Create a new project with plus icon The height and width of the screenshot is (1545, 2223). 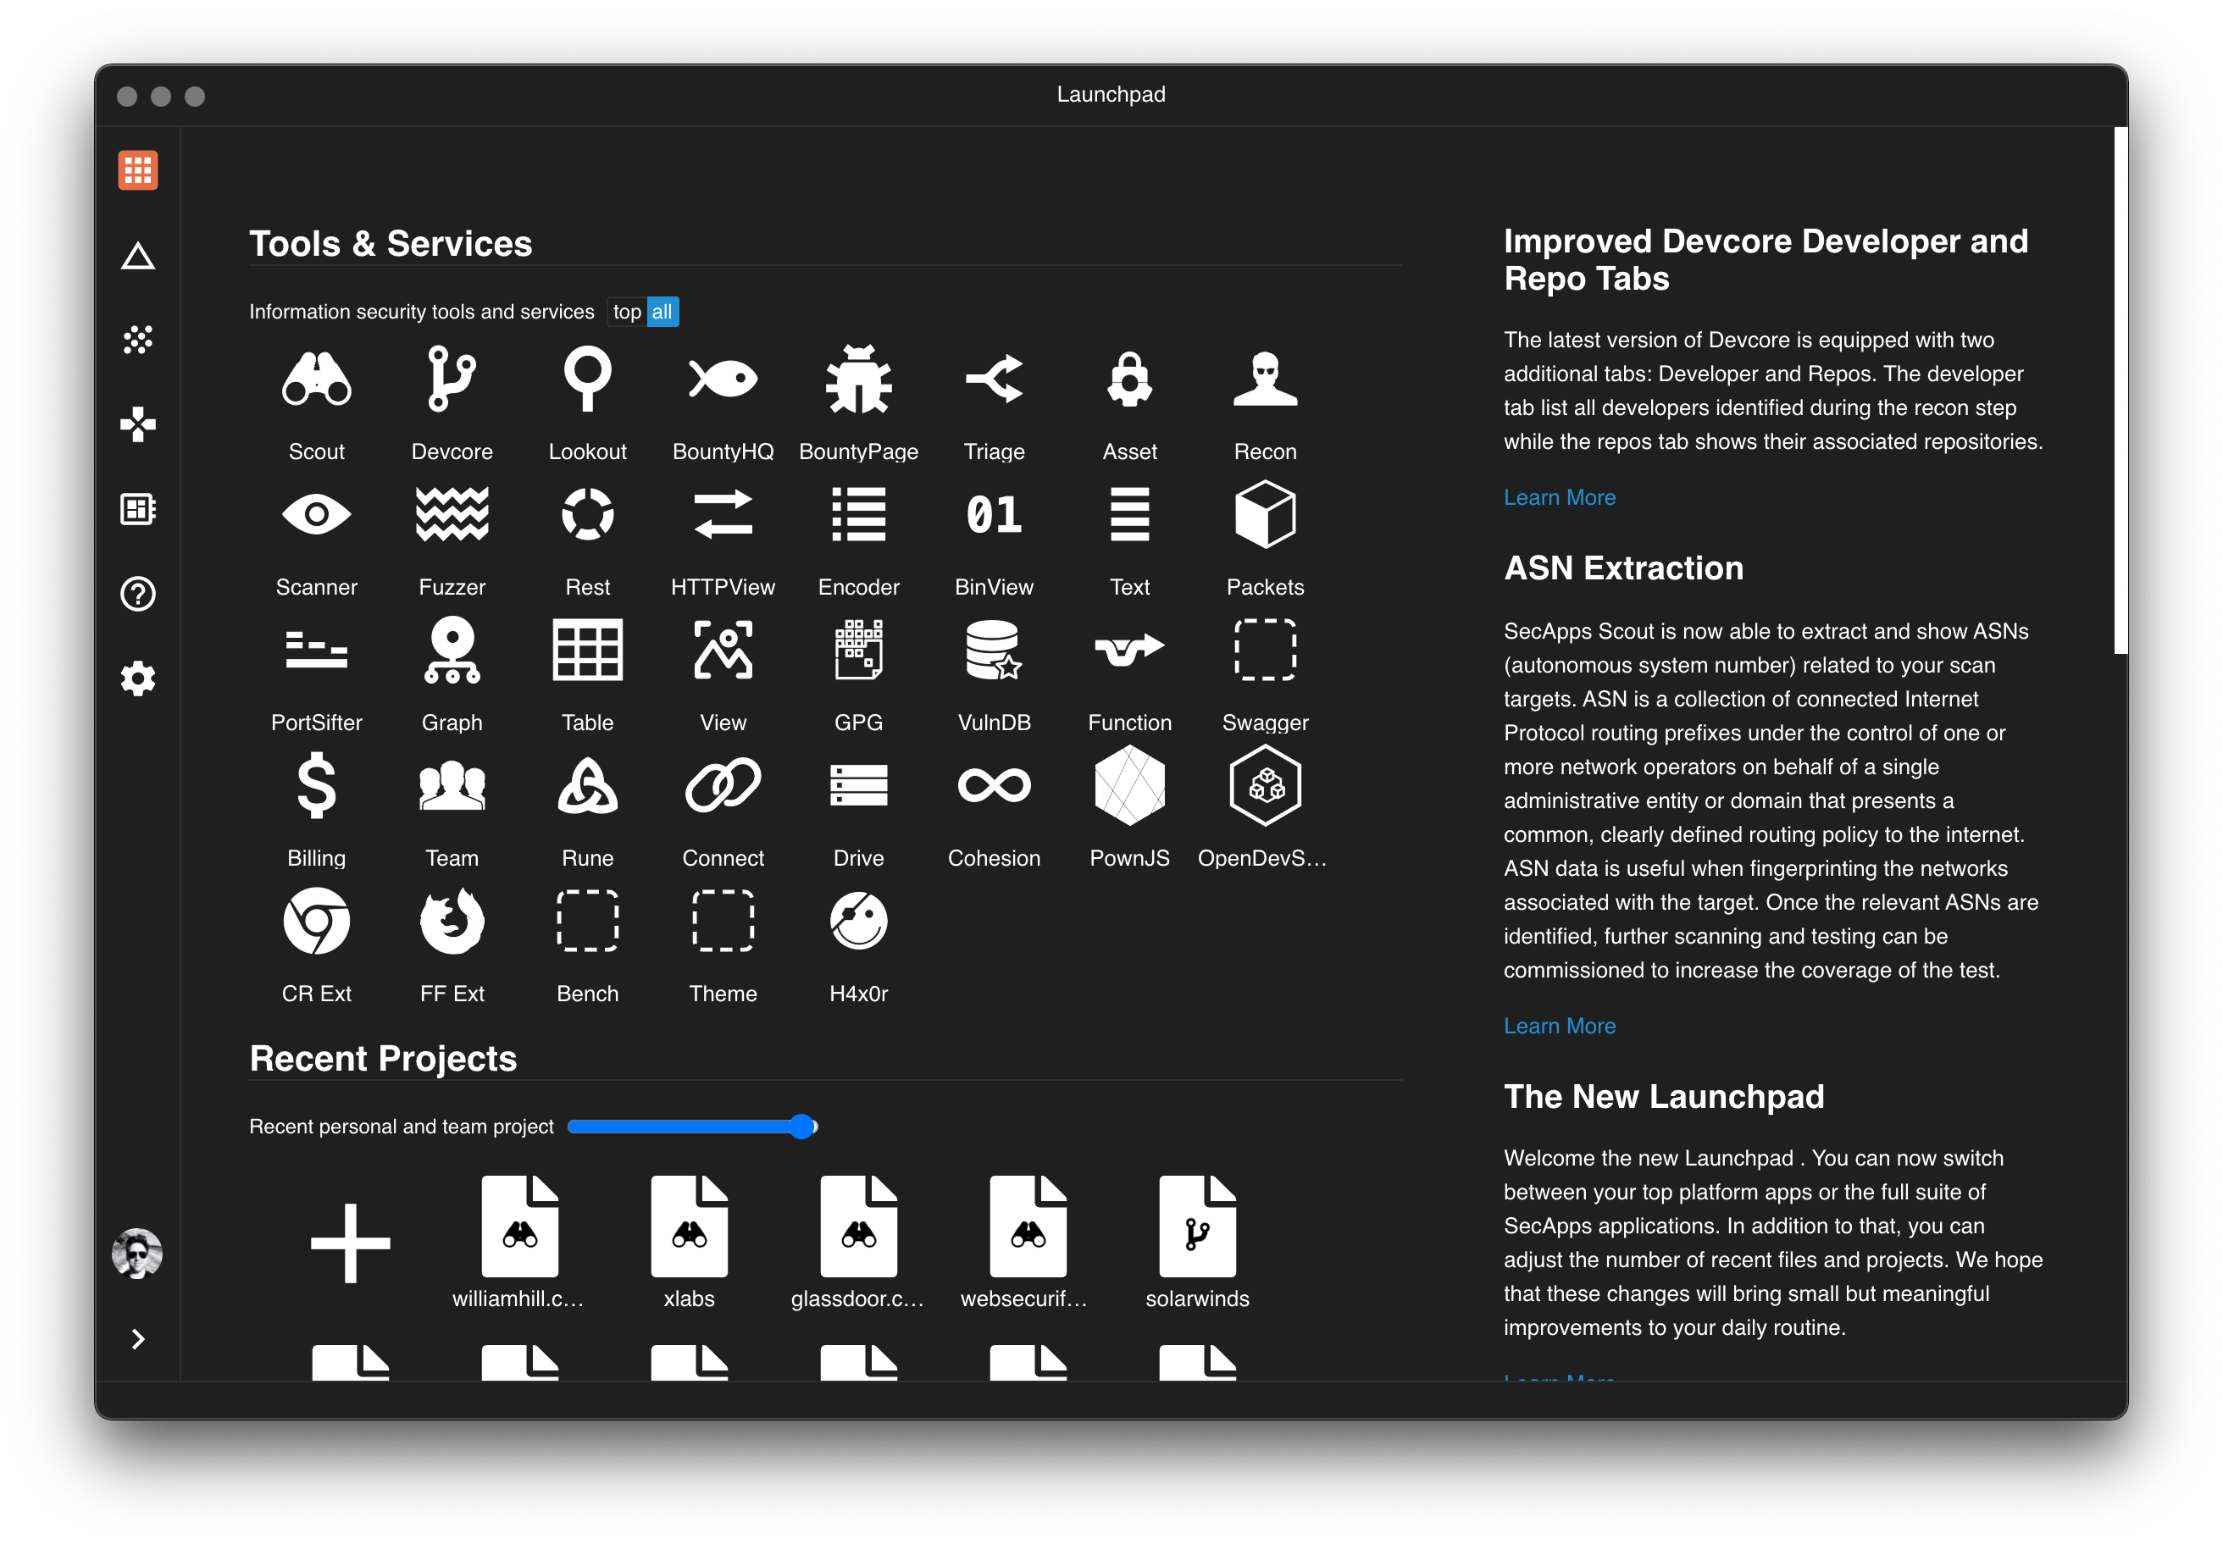click(351, 1243)
